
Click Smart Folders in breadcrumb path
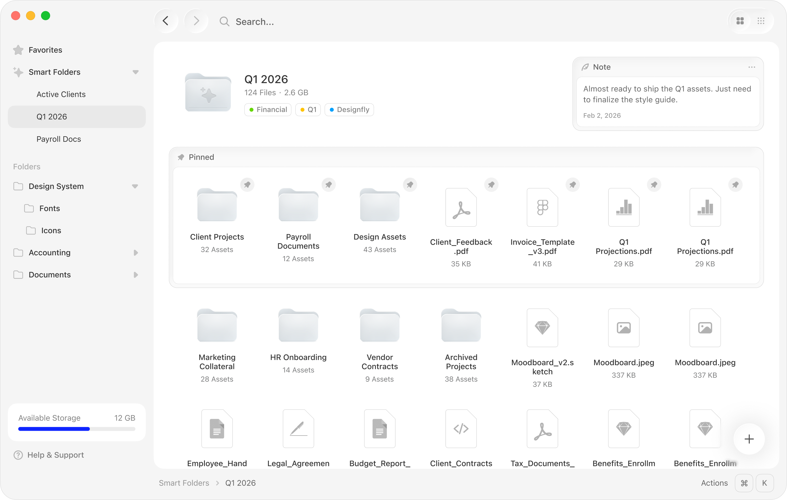click(x=184, y=483)
